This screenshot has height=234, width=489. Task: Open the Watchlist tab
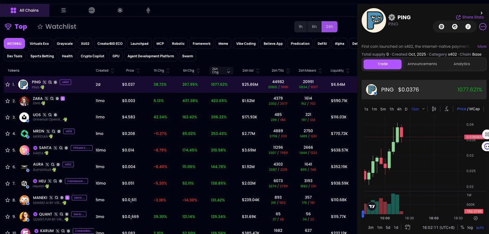[x=57, y=26]
